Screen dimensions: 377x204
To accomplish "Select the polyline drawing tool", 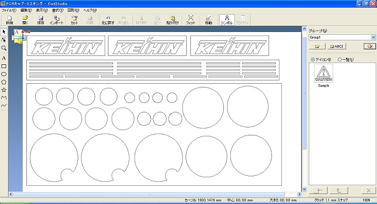I will click(x=4, y=98).
